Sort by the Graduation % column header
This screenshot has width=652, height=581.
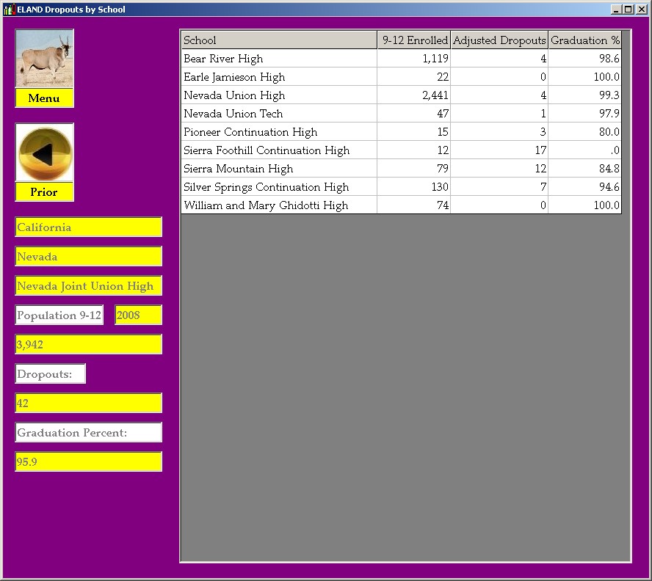[585, 40]
